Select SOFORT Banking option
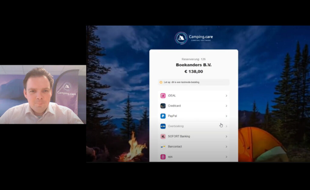Viewport: 310px width, 190px height. 194,136
